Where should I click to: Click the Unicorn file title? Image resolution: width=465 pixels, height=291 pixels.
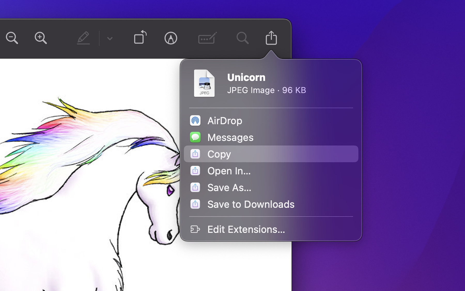pos(246,77)
